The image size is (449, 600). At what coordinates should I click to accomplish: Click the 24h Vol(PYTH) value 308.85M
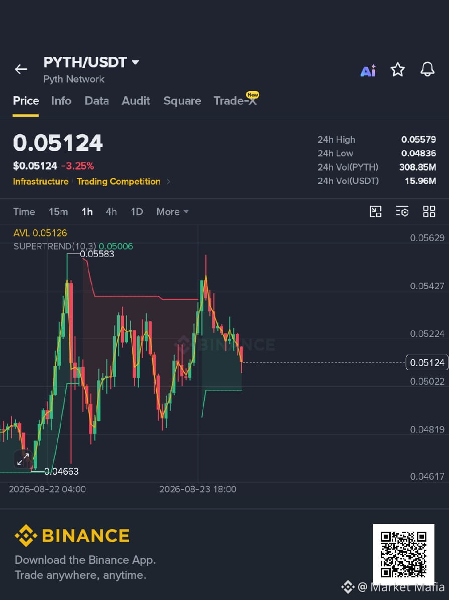click(x=417, y=167)
